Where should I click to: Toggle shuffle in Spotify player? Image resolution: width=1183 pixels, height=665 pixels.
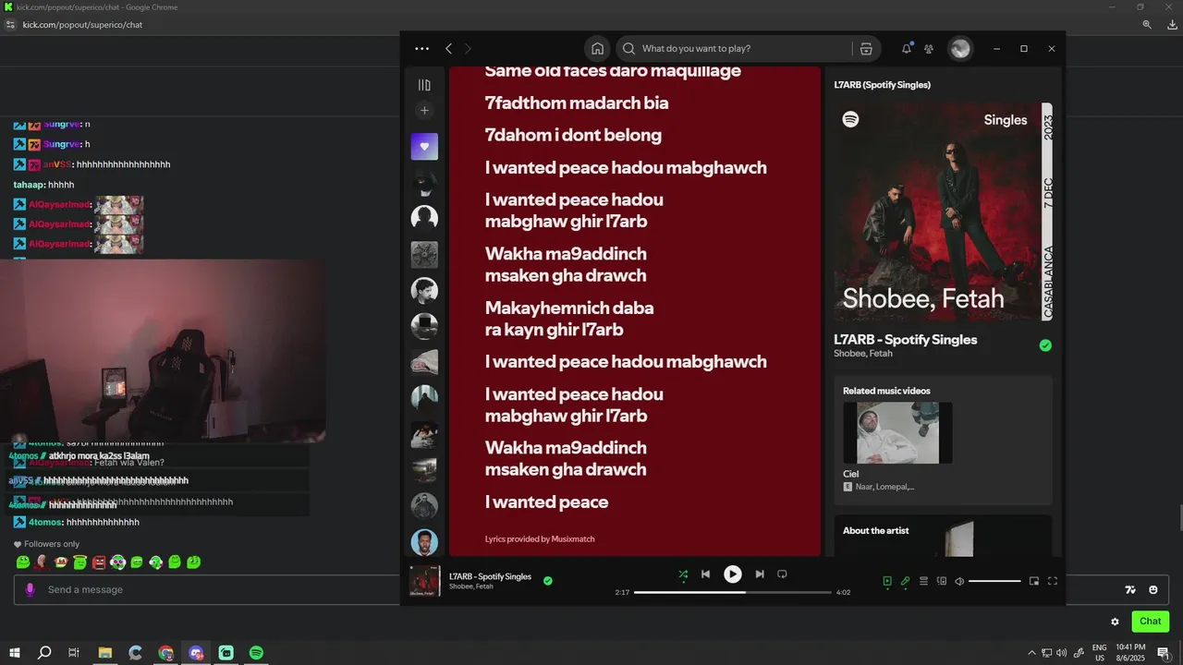(683, 574)
